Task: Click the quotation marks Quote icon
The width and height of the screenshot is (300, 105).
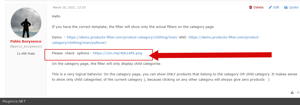Action: click(x=286, y=7)
